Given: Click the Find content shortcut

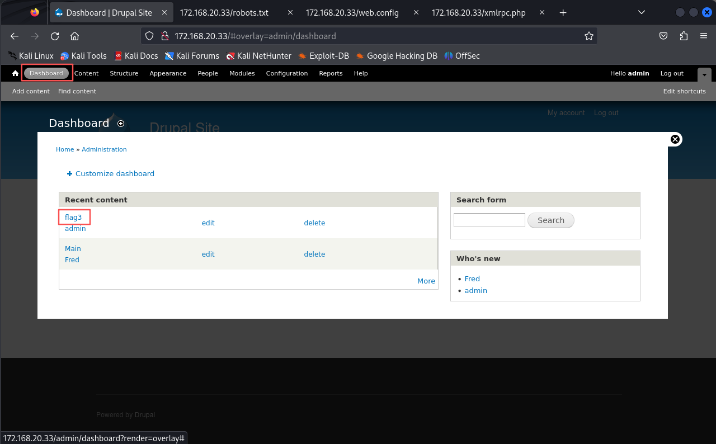Looking at the screenshot, I should tap(77, 91).
